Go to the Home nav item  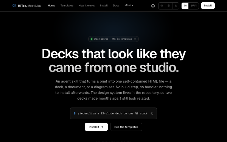[51, 6]
